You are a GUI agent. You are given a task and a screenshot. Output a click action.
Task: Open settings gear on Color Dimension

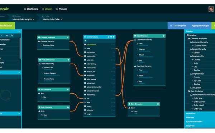(x=158, y=104)
